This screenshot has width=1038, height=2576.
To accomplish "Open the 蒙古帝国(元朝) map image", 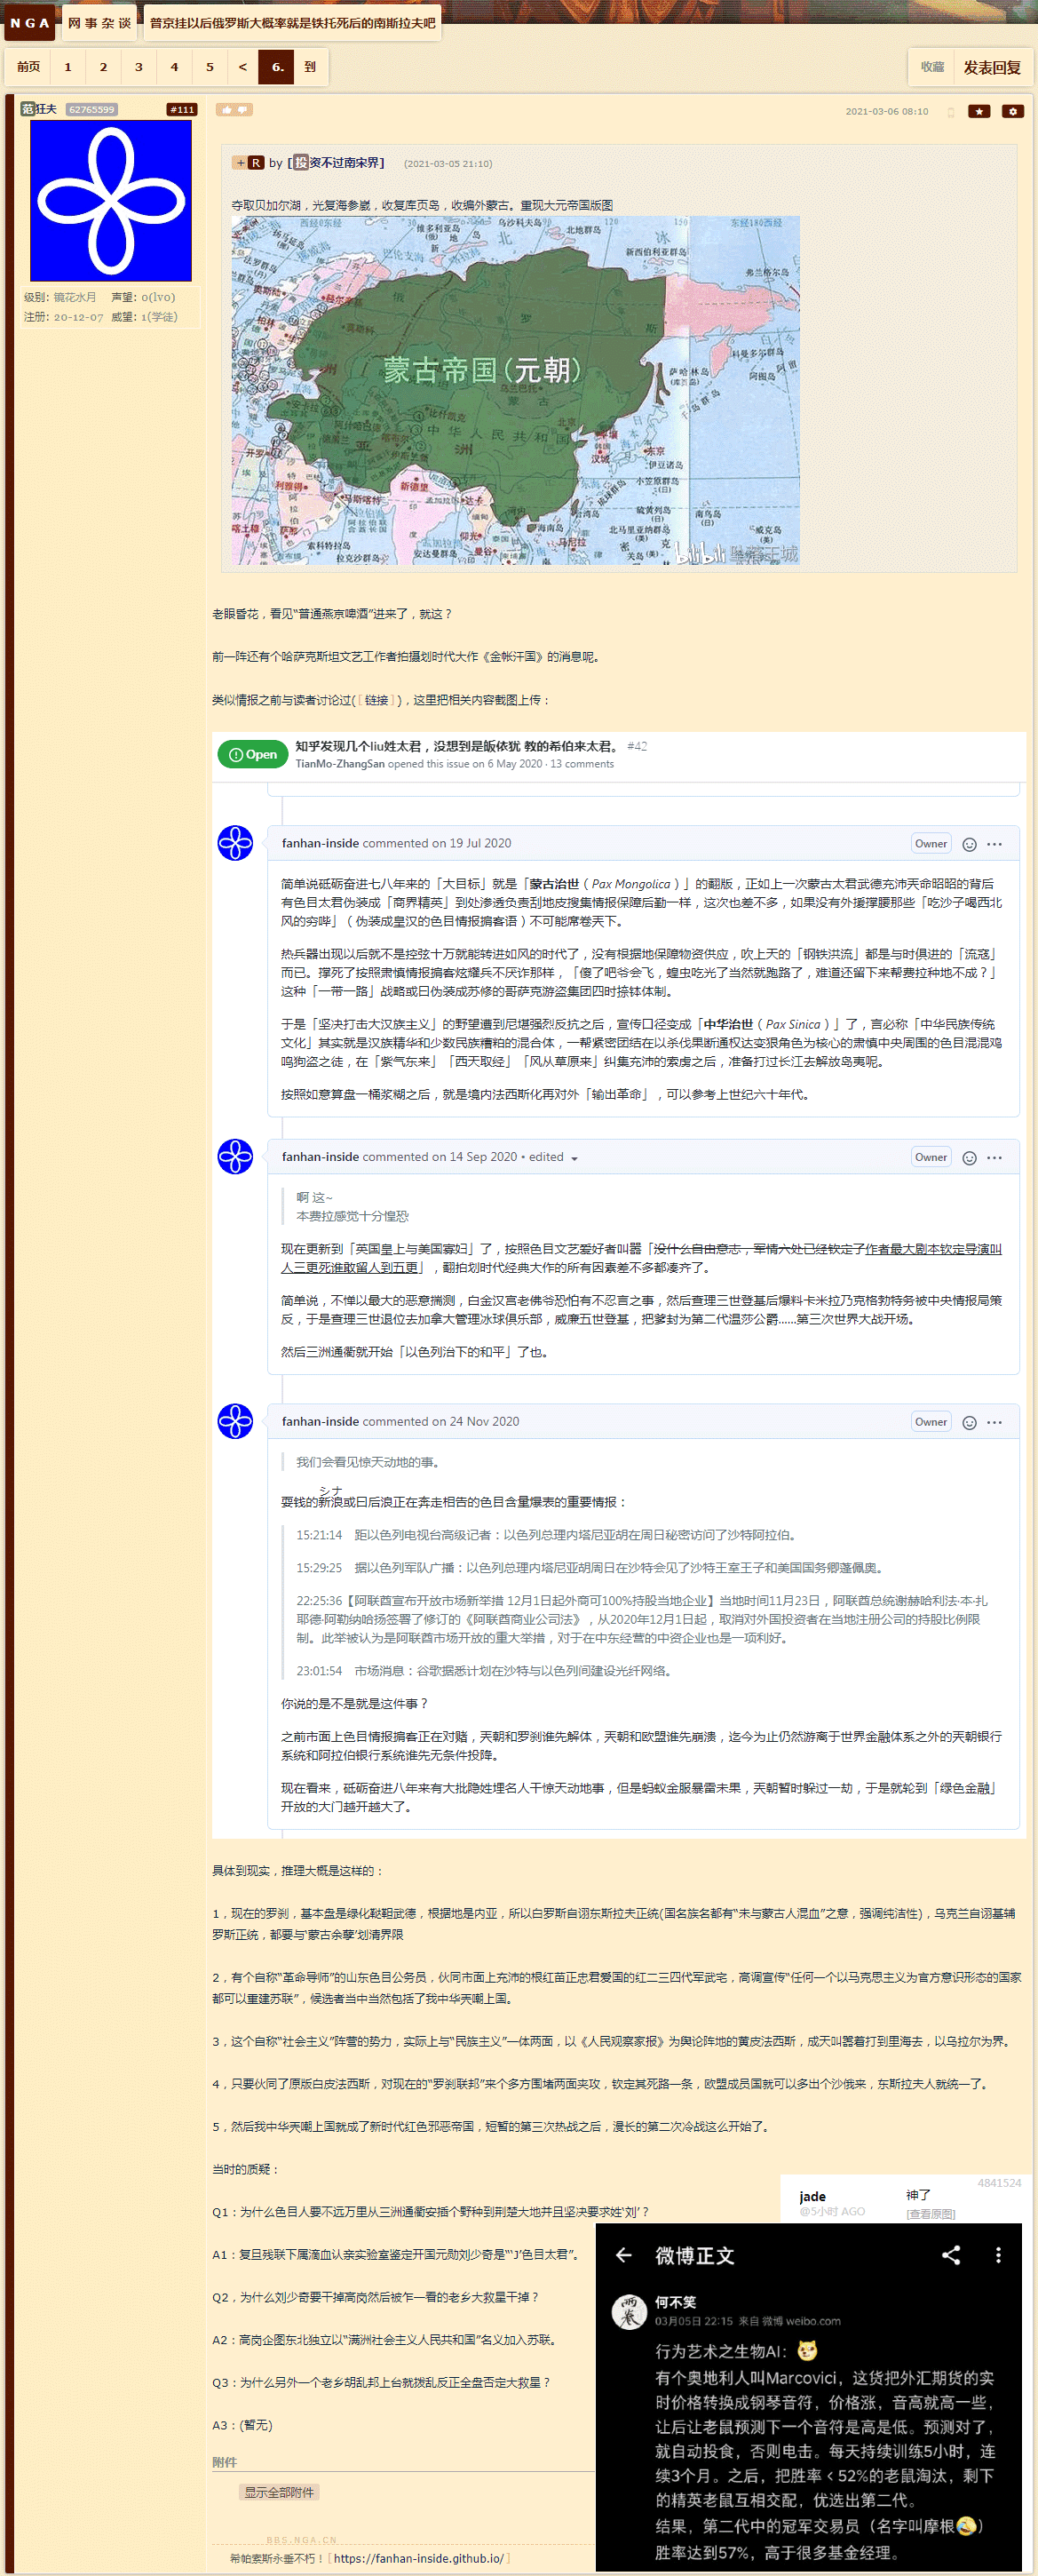I will 516,390.
